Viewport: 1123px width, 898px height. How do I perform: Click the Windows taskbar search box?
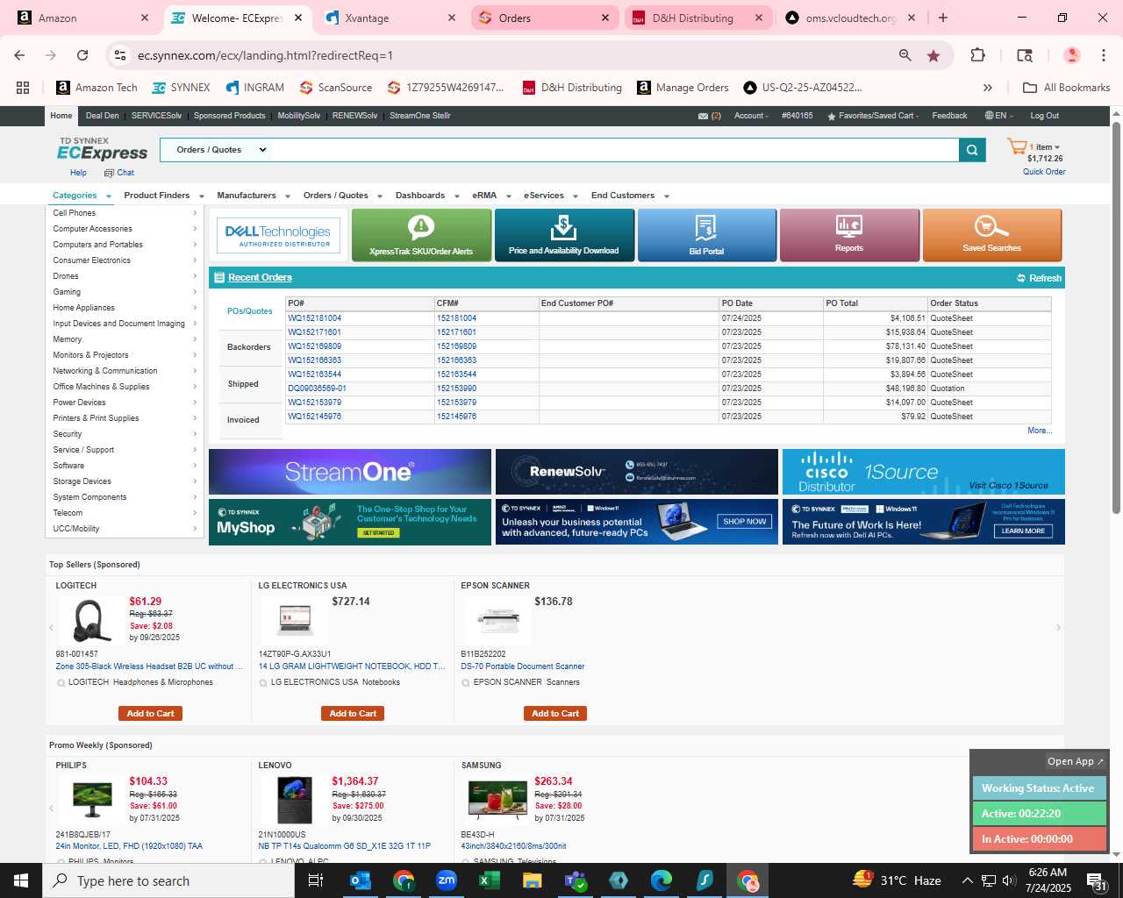[168, 880]
